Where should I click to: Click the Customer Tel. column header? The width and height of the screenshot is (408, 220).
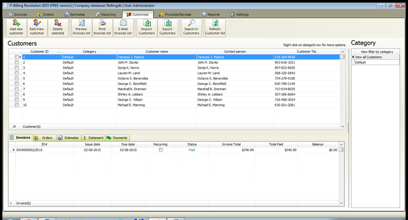point(307,51)
